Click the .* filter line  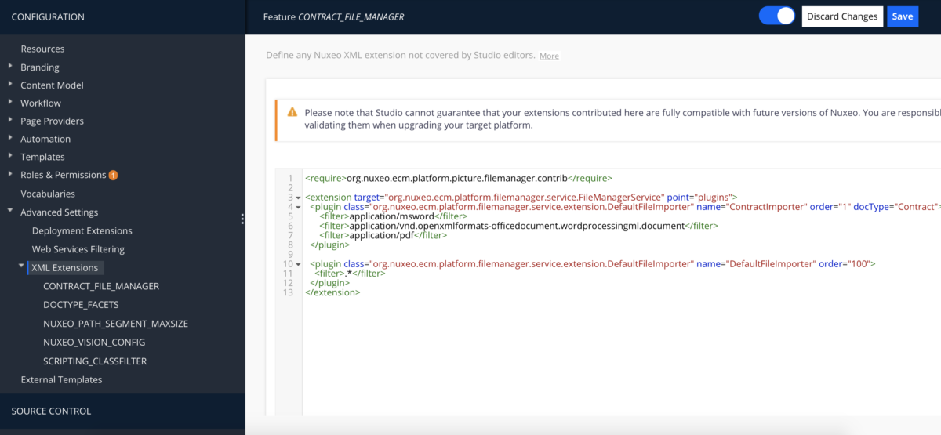tap(351, 274)
